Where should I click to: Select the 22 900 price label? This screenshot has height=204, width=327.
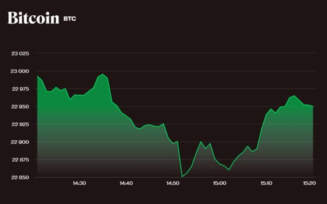click(20, 142)
